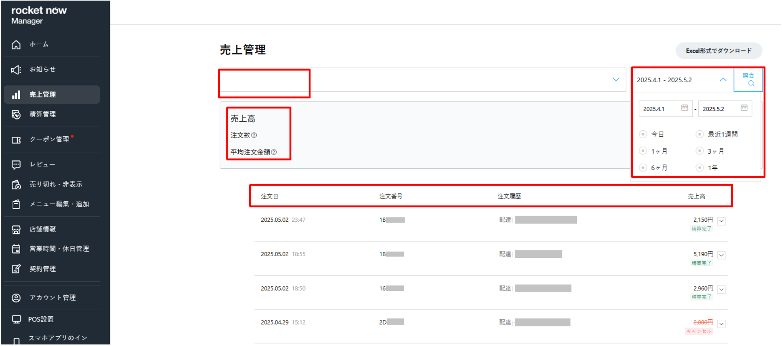Click the Home house icon in sidebar
The image size is (782, 346).
16,45
